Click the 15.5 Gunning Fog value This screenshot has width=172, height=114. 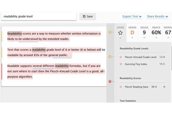pos(162,64)
